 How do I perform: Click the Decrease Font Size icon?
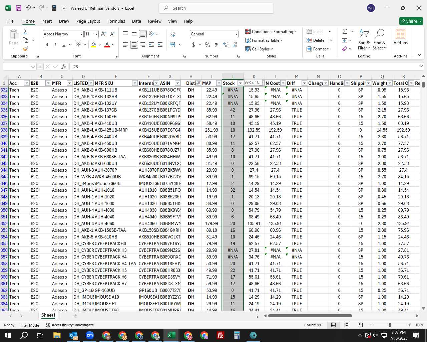[x=112, y=34]
